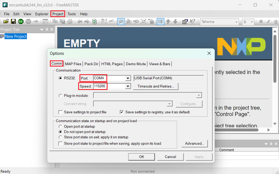
Task: Go forward using the right arrow icon
Action: [87, 21]
